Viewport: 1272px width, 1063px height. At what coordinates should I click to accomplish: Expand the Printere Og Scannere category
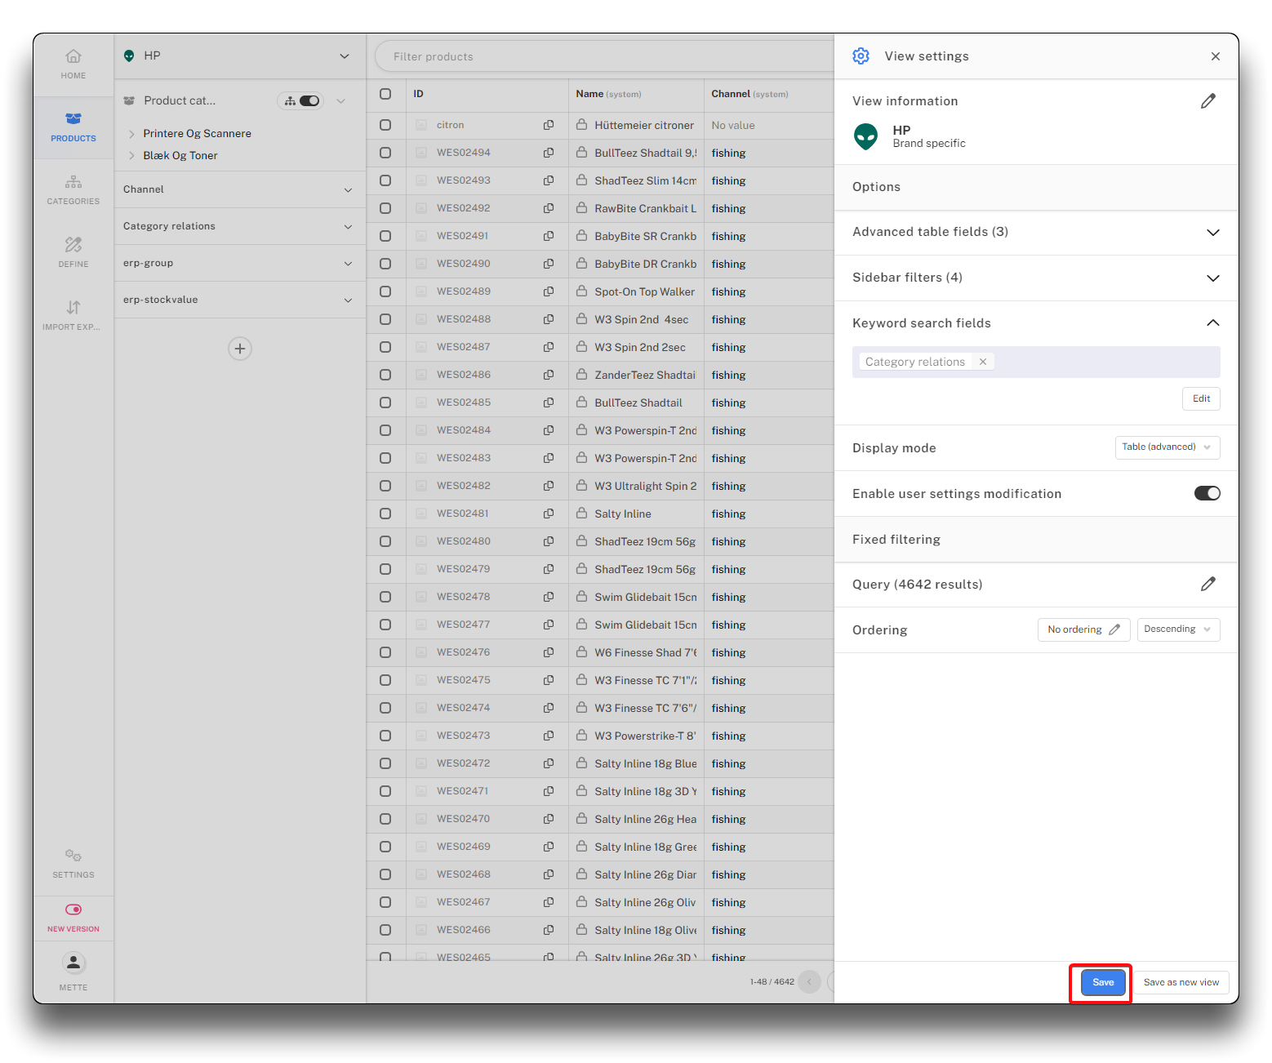click(131, 134)
